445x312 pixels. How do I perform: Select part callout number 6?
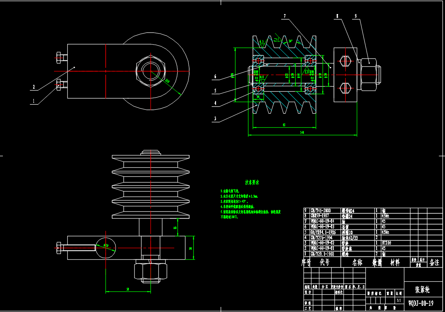click(215, 76)
